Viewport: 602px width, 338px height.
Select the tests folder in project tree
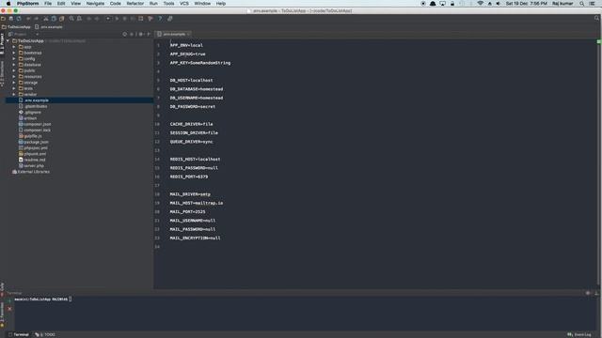tap(25, 88)
